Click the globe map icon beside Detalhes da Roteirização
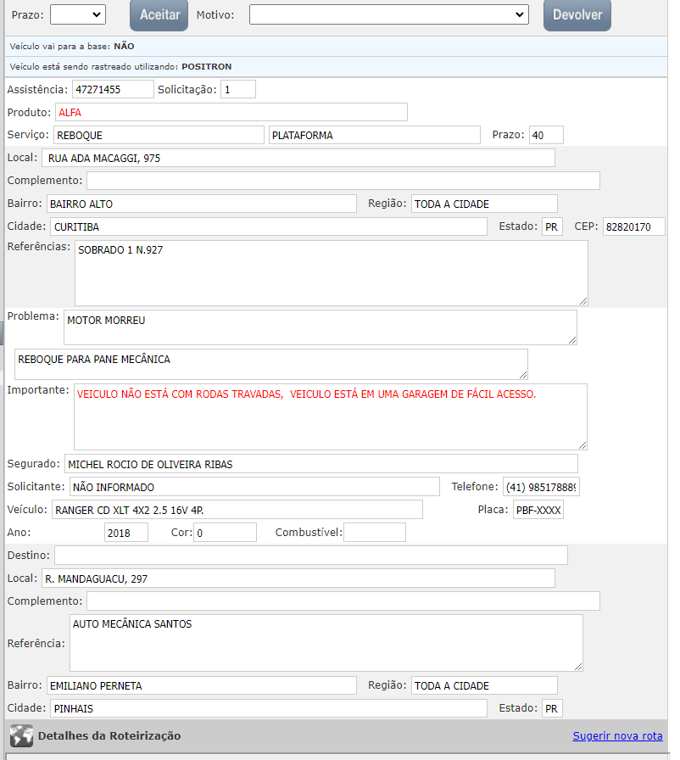Screen dimensions: 680x760 [20, 735]
